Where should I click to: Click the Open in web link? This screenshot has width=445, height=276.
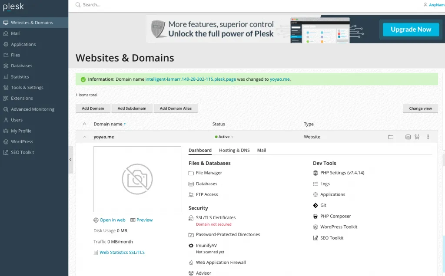(112, 220)
